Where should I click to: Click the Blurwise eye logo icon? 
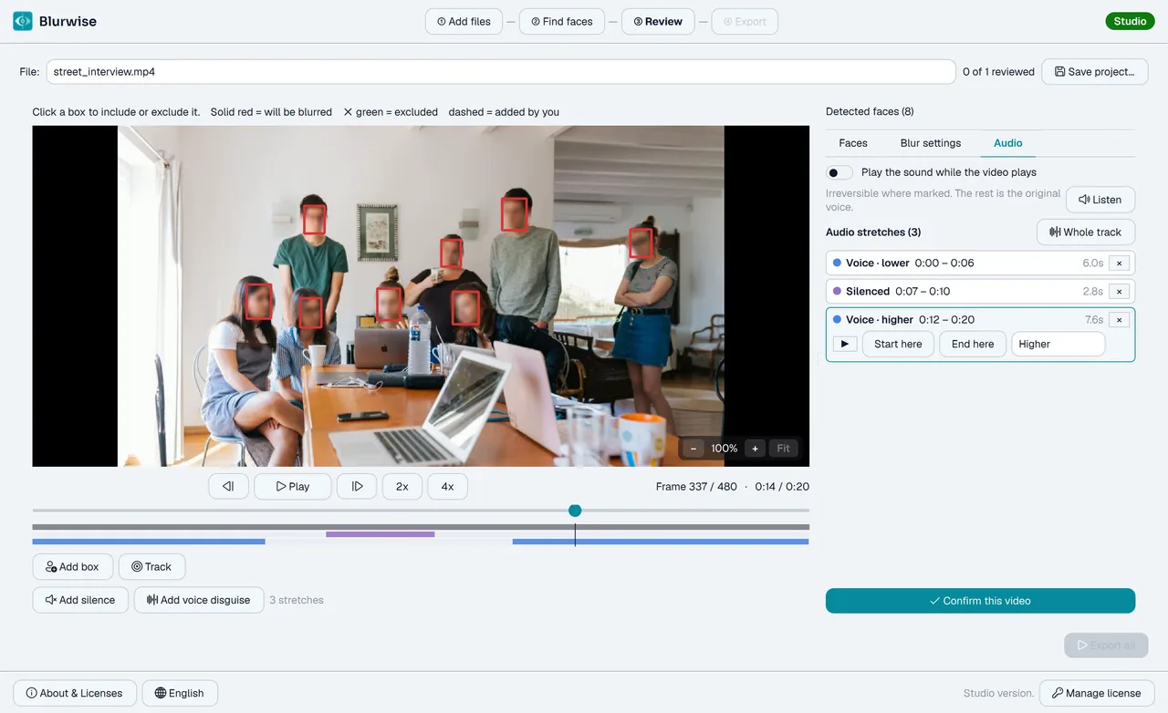click(23, 21)
